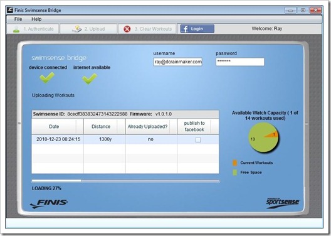Minimize the Swimsense Bridge window
This screenshot has width=331, height=236.
290,10
